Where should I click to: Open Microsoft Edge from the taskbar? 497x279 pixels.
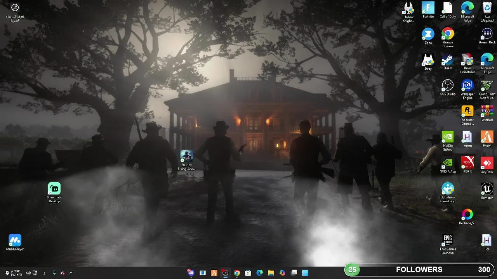coord(259,273)
